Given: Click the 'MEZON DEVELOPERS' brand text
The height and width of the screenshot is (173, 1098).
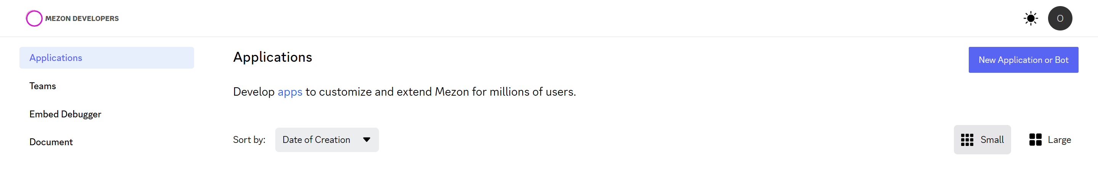Looking at the screenshot, I should (x=82, y=18).
